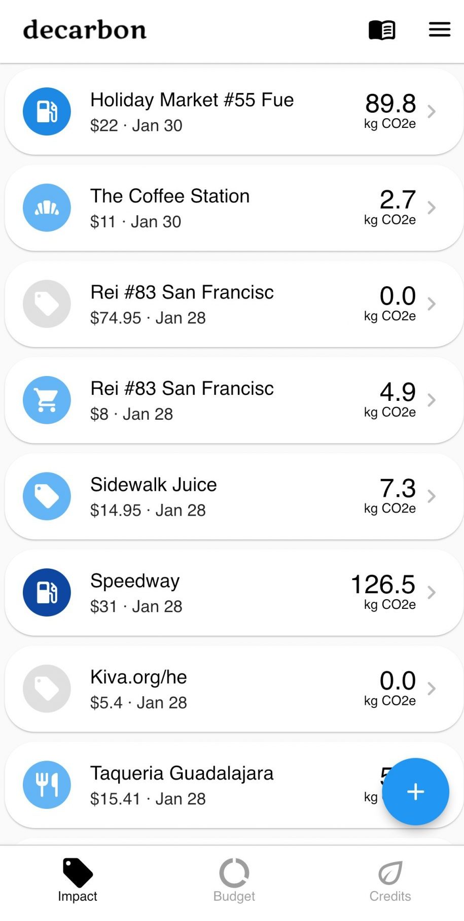
Task: Expand Holiday Market transaction chevron
Action: point(432,112)
